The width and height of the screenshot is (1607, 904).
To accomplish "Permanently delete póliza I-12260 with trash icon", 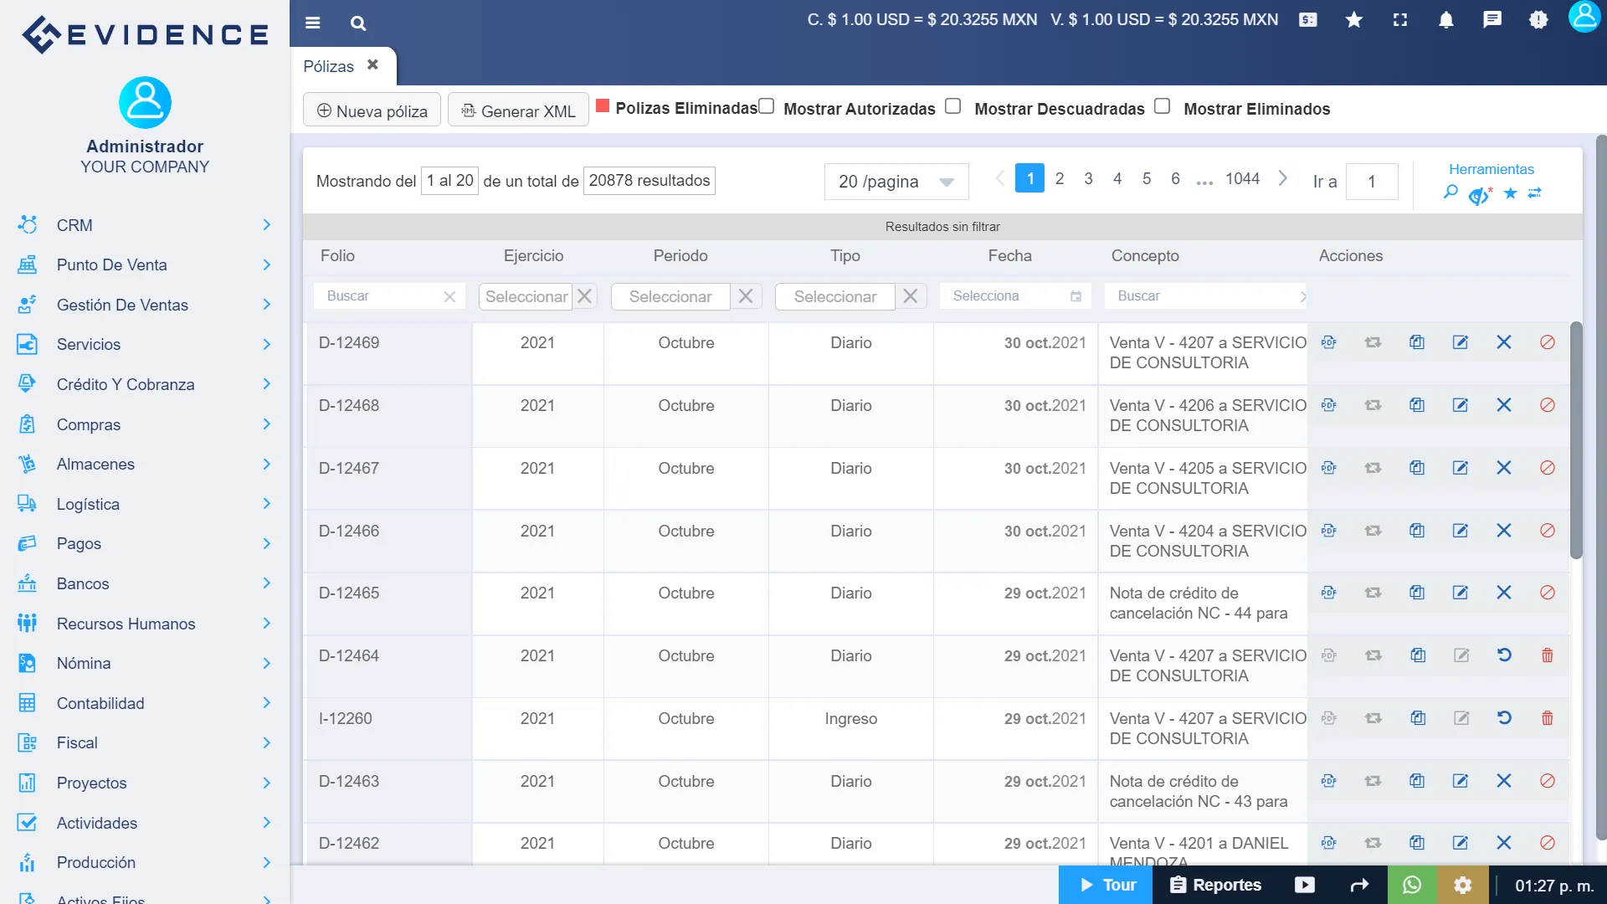I will pos(1548,717).
